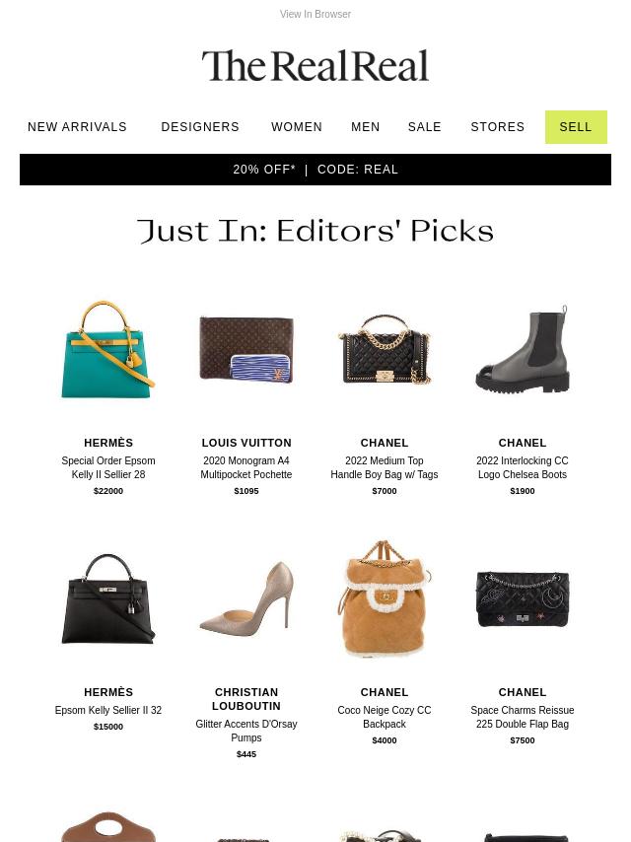The height and width of the screenshot is (842, 631).
Task: Open the View In Browser link
Action: 315,14
